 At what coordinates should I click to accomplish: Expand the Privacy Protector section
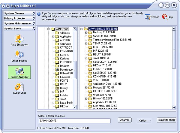coord(19,18)
